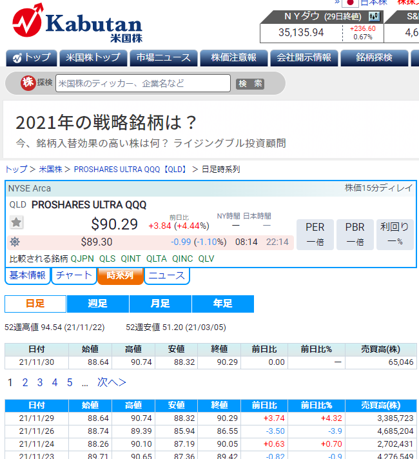
Task: Click the PBR indicator box
Action: click(355, 235)
